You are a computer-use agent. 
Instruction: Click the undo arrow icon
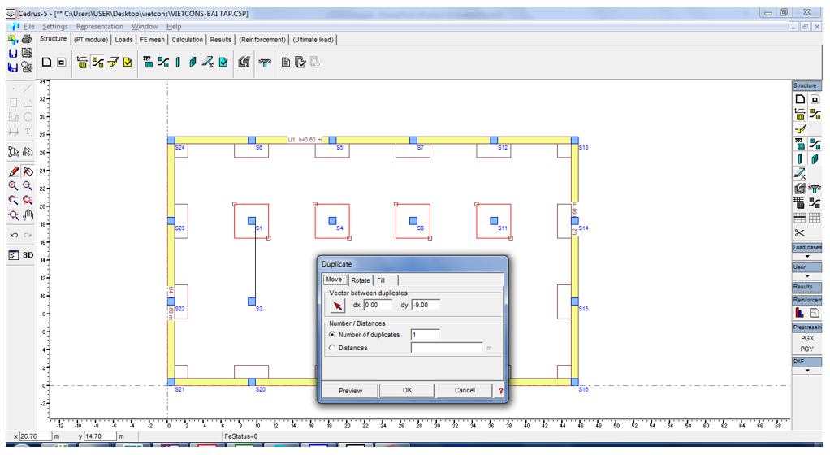13,236
